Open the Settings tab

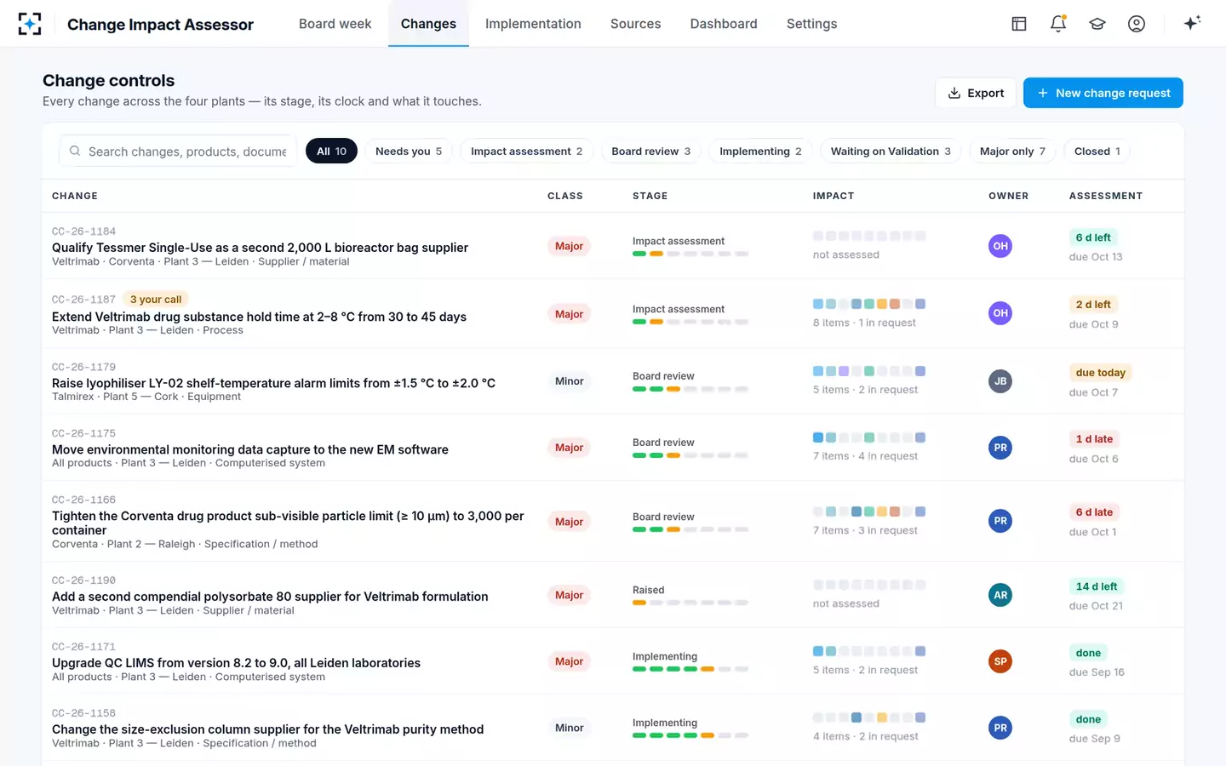811,24
